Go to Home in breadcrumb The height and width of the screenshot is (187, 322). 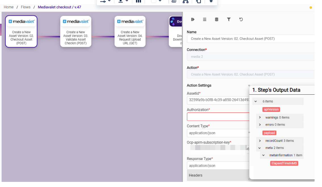pos(9,7)
